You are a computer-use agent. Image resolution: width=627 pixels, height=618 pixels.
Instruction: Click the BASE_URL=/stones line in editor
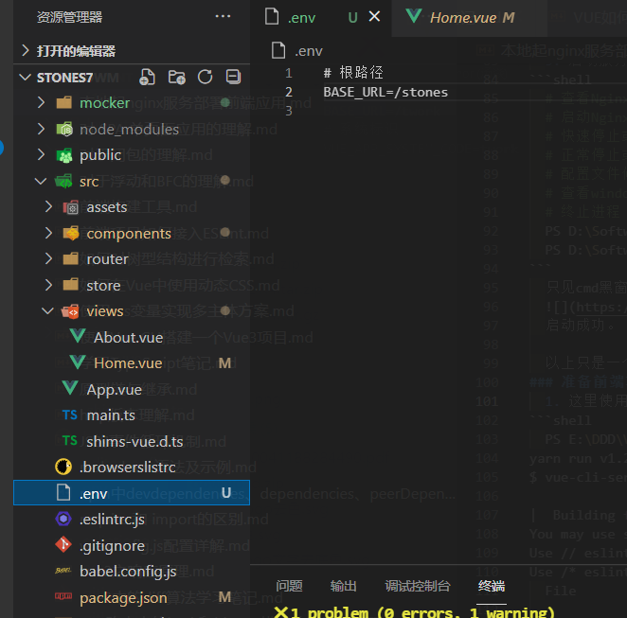(x=385, y=93)
